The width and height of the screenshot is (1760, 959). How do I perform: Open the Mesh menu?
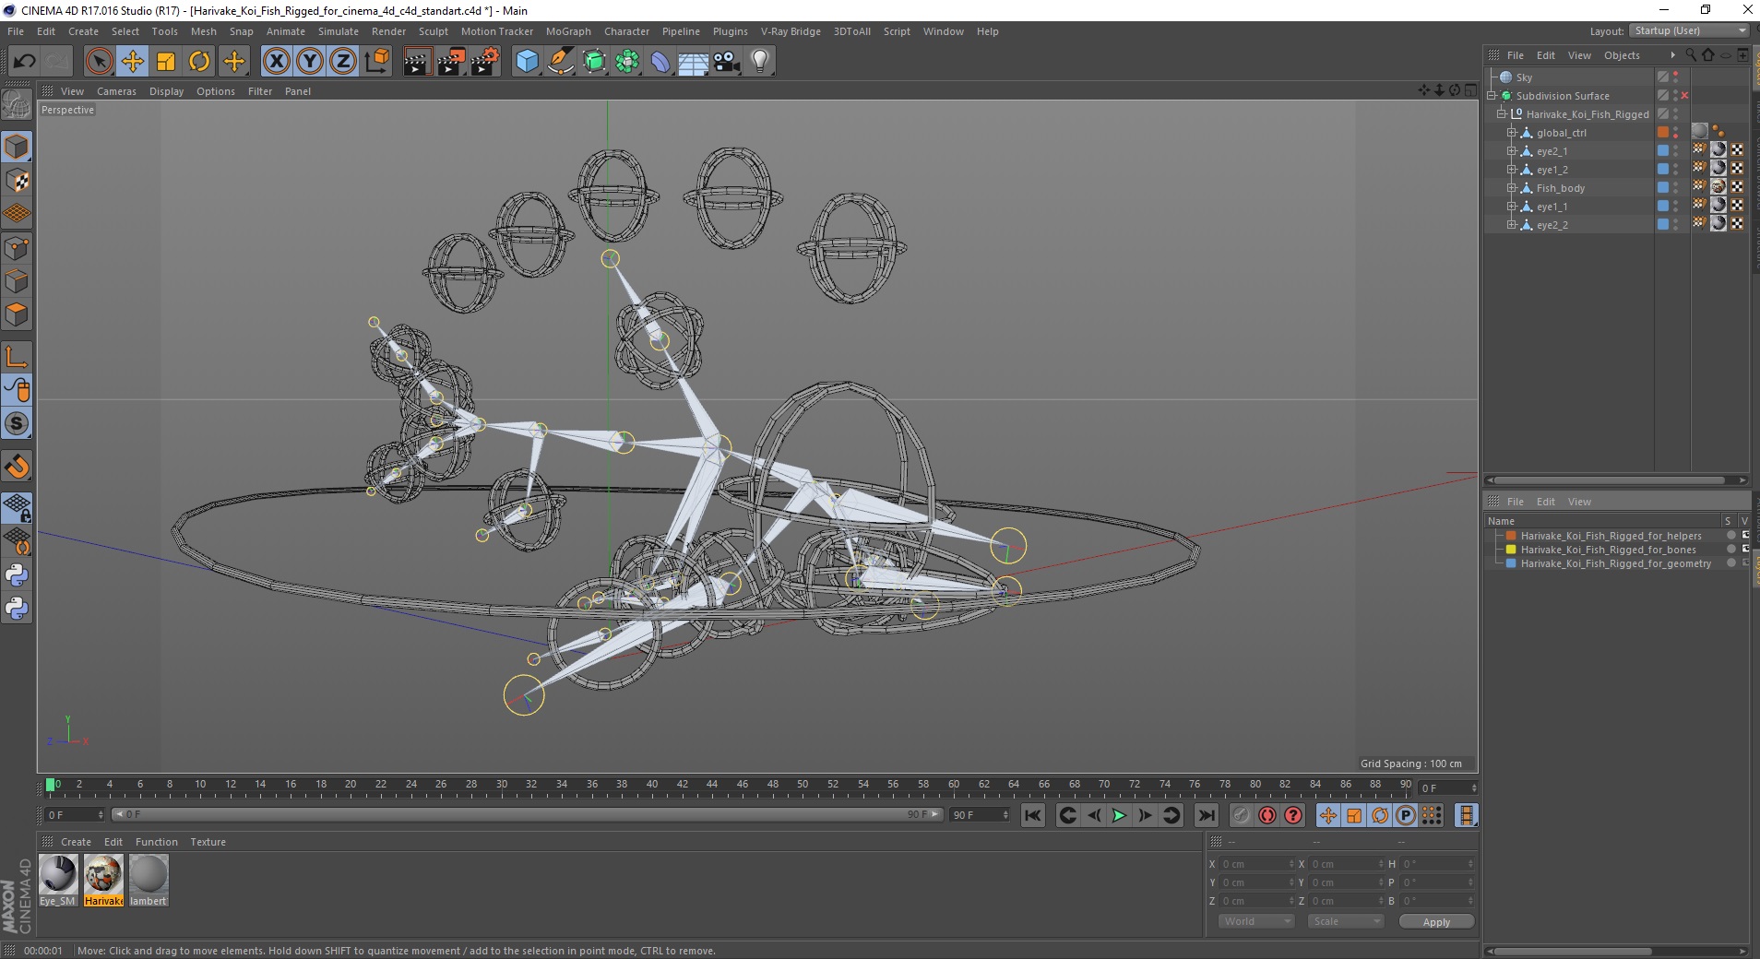coord(203,31)
